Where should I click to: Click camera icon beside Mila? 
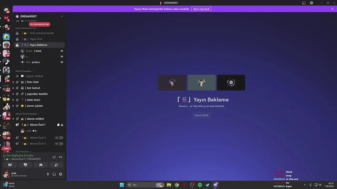(x=62, y=62)
